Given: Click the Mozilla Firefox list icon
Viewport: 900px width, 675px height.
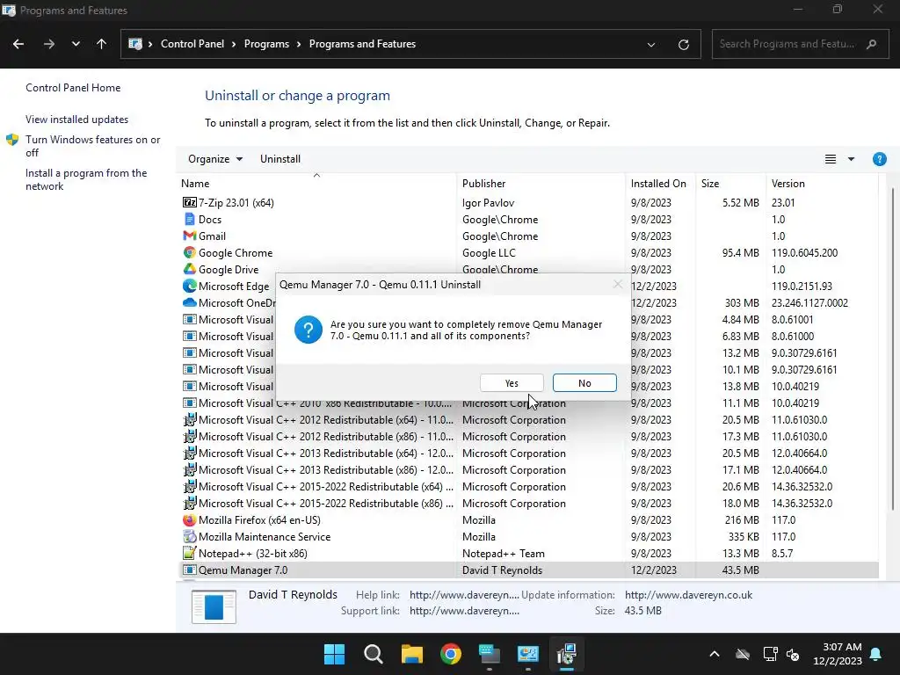Looking at the screenshot, I should click(189, 520).
